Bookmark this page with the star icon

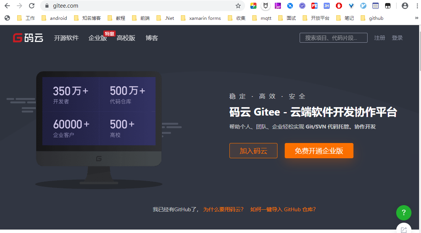coord(238,6)
